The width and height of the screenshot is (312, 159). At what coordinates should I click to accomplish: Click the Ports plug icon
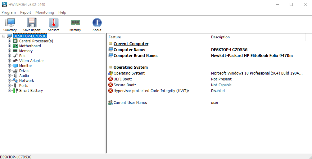coord(15,86)
